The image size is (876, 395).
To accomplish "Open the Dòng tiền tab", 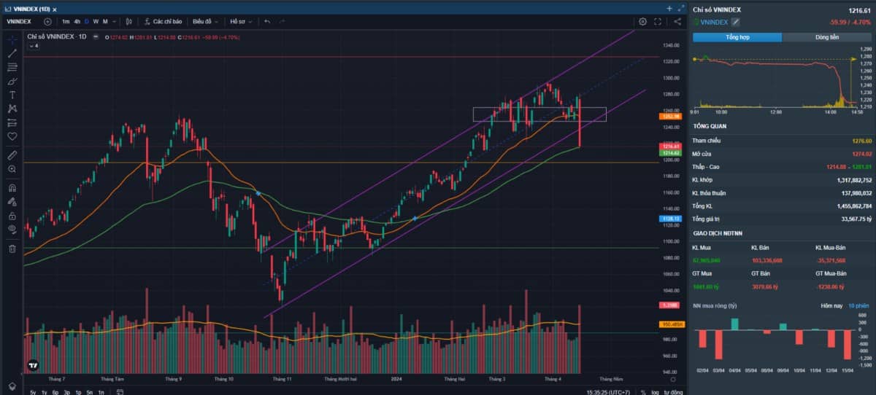I will (x=827, y=36).
